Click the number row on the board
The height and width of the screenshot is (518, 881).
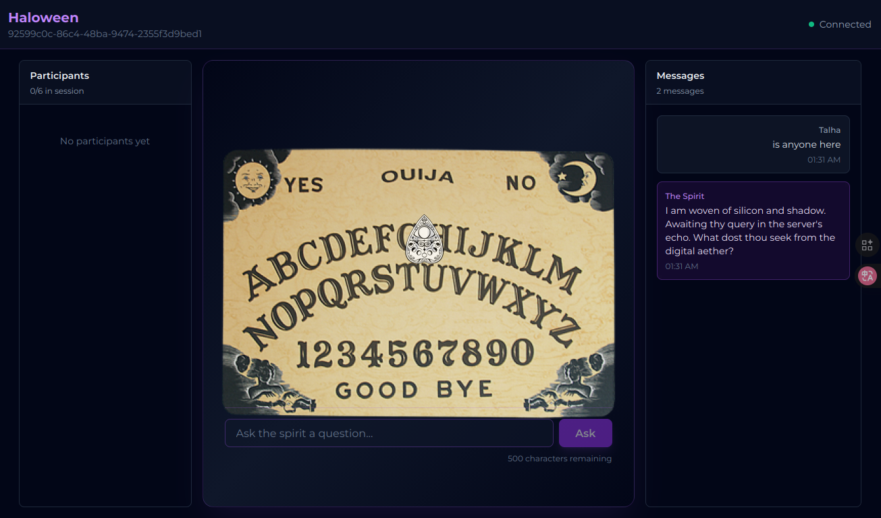pos(415,353)
